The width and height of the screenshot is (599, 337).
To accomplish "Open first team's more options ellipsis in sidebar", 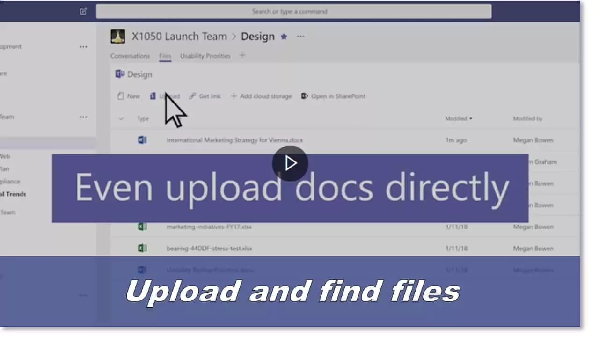I will click(83, 47).
